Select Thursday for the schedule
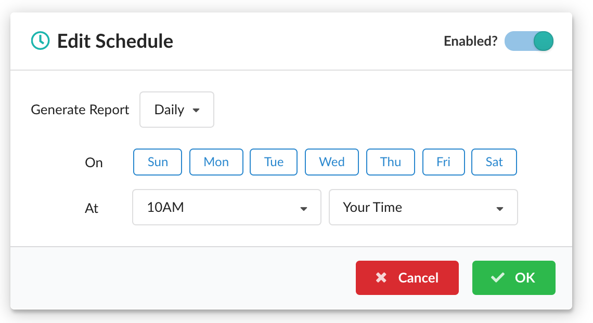 click(x=390, y=162)
